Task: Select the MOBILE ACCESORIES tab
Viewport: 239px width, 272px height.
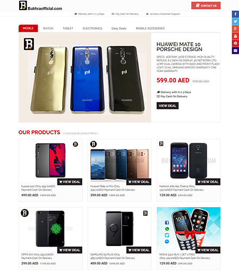Action: [x=150, y=28]
